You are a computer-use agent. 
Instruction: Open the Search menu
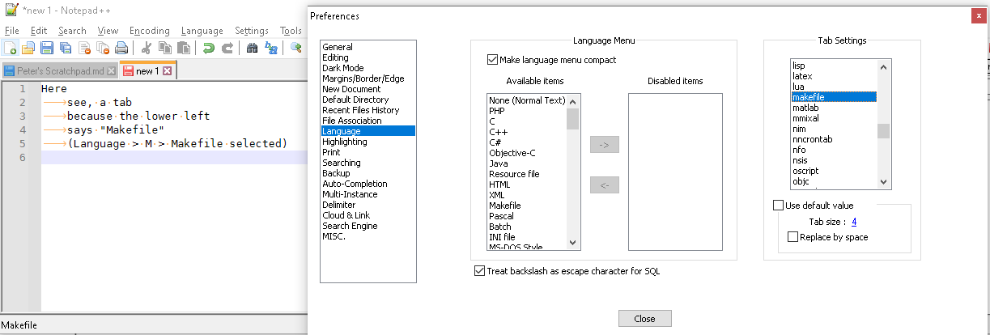(x=72, y=31)
